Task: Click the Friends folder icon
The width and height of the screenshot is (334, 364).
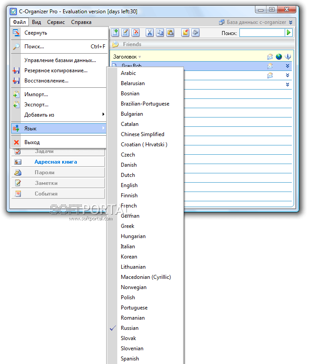Action: 115,44
